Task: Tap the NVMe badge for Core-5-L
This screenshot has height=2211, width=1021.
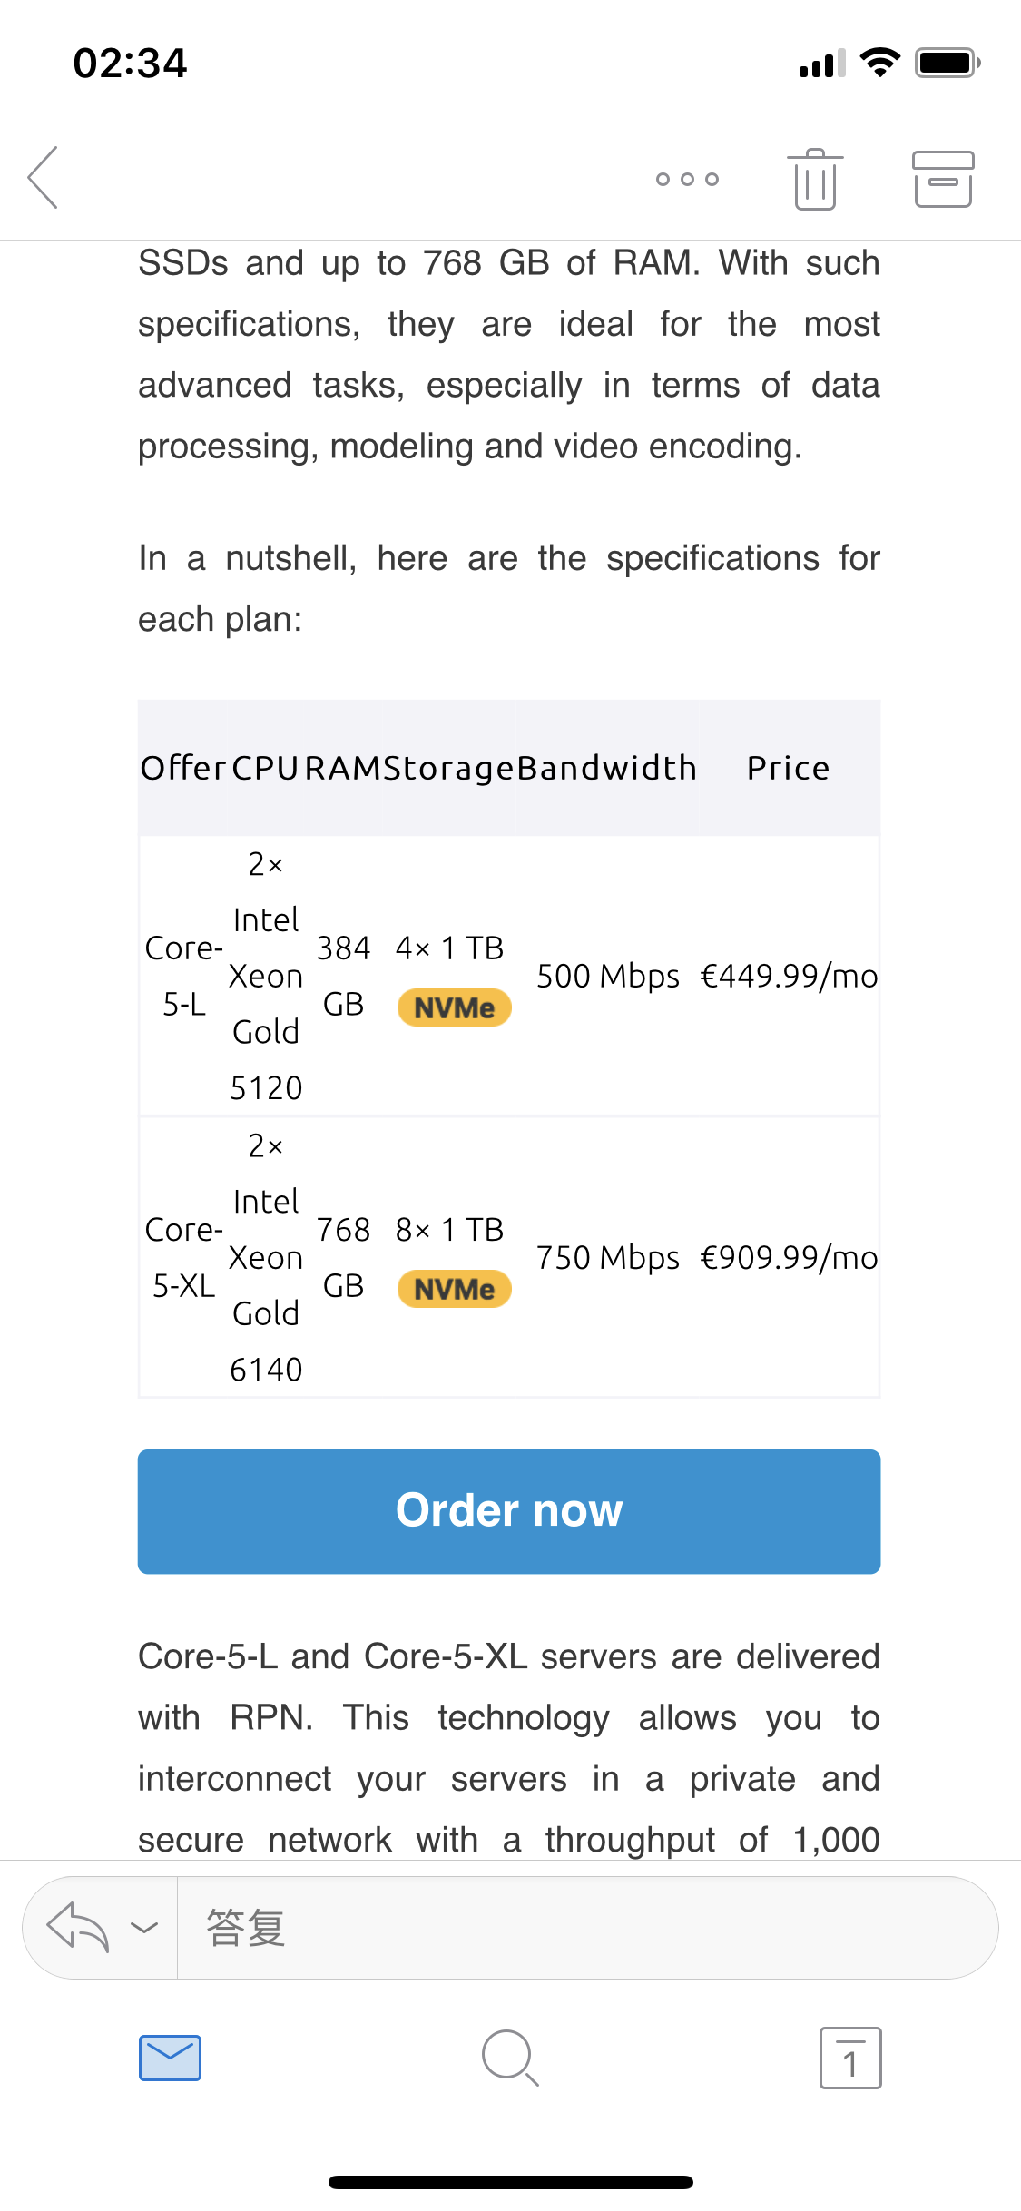Action: pyautogui.click(x=454, y=1007)
